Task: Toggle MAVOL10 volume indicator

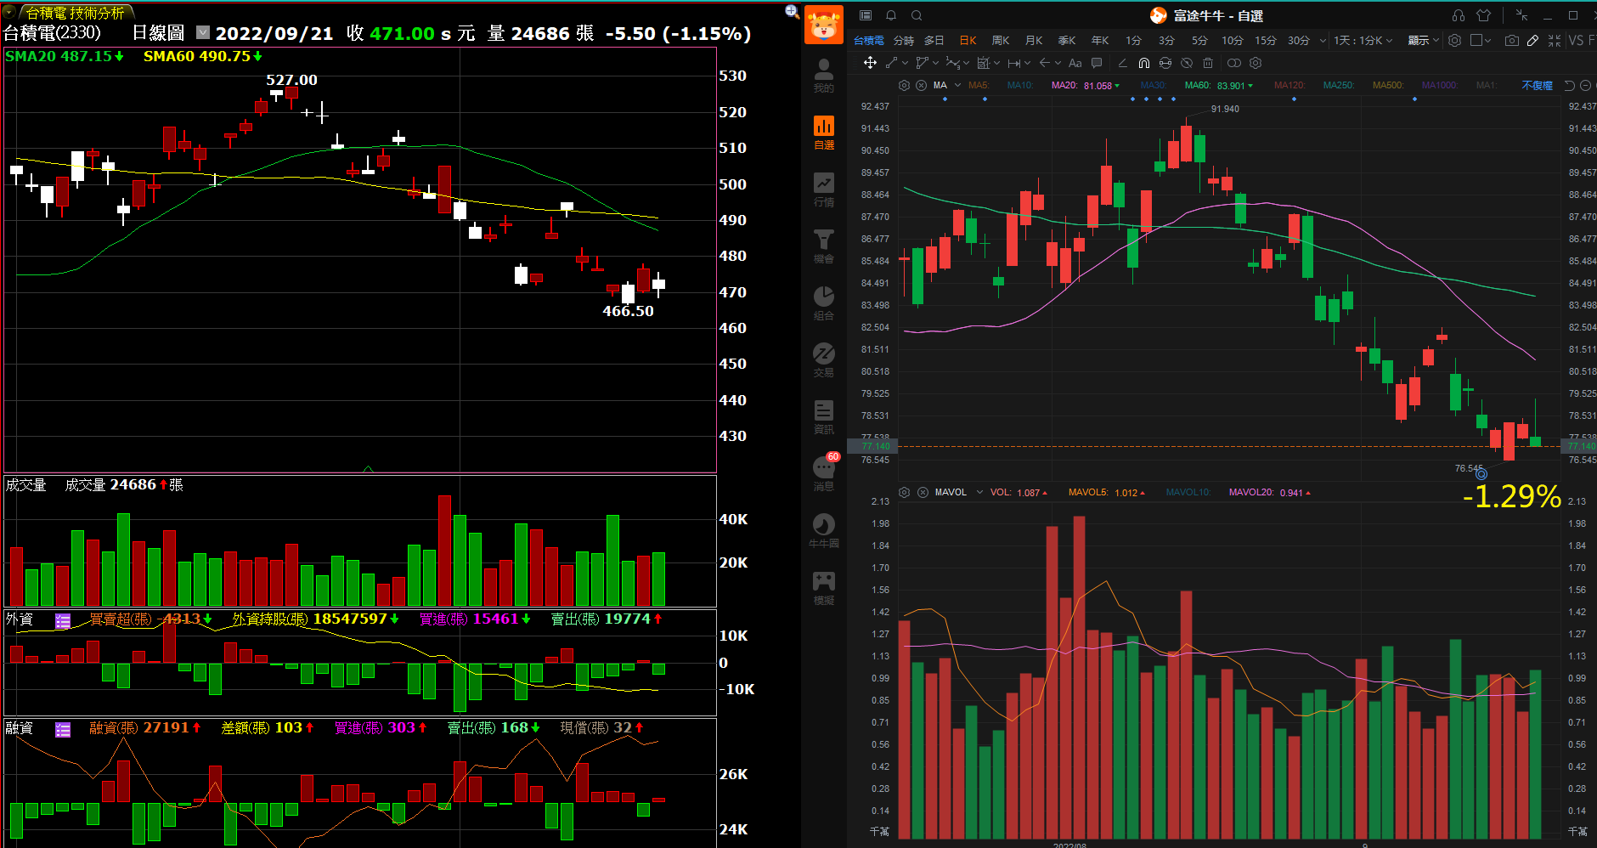Action: click(1188, 492)
